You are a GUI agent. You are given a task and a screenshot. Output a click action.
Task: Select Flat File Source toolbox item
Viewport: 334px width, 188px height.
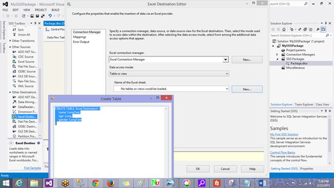[x=24, y=66]
